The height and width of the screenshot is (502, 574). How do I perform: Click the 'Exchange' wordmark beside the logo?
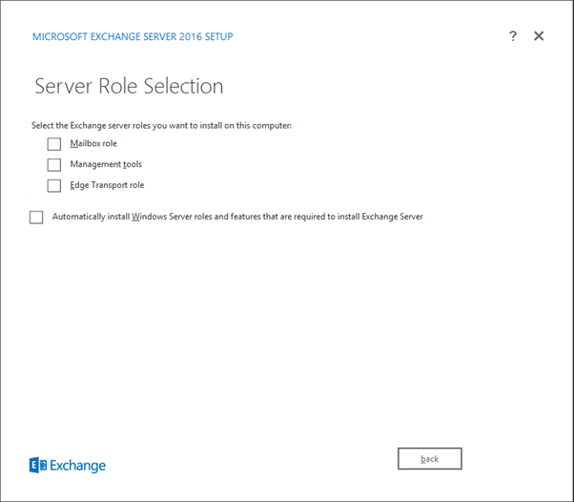(78, 467)
